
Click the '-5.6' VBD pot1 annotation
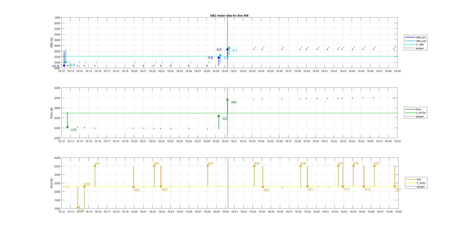pyautogui.click(x=219, y=50)
